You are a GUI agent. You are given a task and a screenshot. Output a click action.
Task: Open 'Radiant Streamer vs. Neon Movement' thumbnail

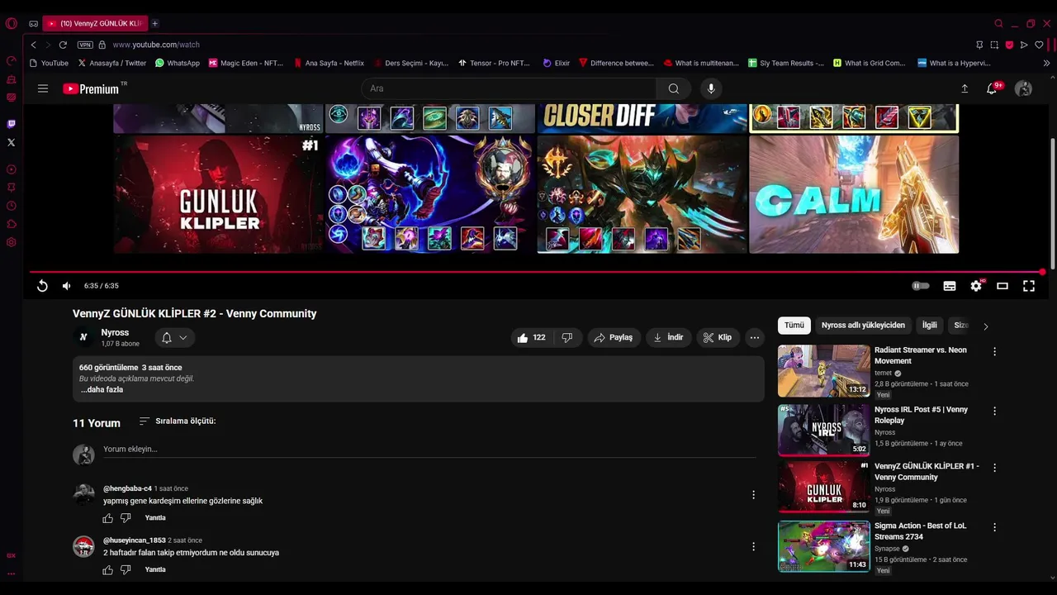pos(824,371)
